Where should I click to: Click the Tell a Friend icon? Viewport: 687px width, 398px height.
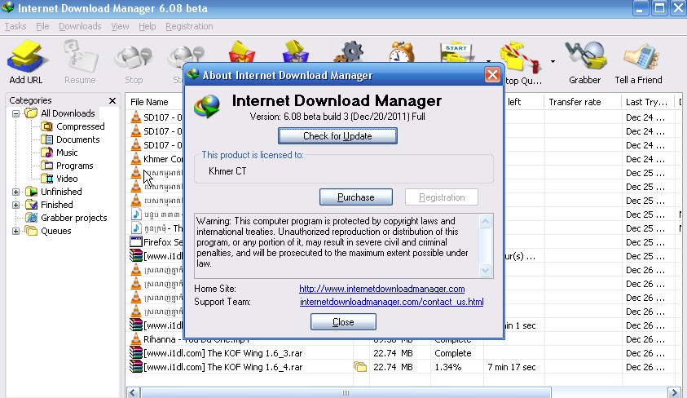[638, 61]
